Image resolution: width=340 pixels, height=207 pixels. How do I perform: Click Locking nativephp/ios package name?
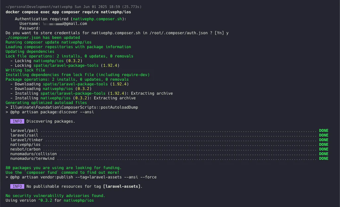click(48, 61)
